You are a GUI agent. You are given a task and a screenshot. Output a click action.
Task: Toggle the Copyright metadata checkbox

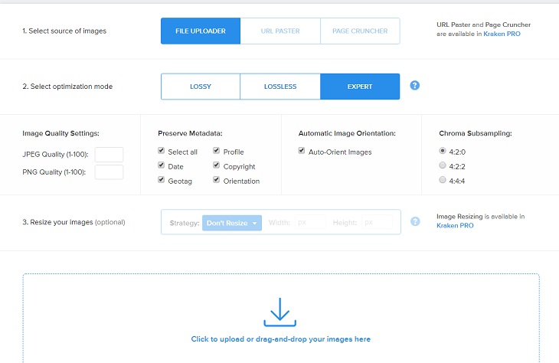coord(217,166)
